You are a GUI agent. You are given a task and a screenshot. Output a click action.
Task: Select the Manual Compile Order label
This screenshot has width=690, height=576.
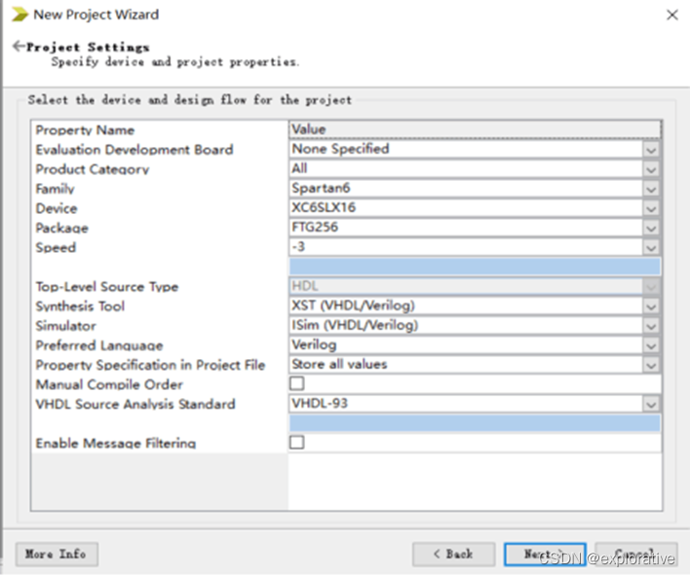(x=109, y=384)
